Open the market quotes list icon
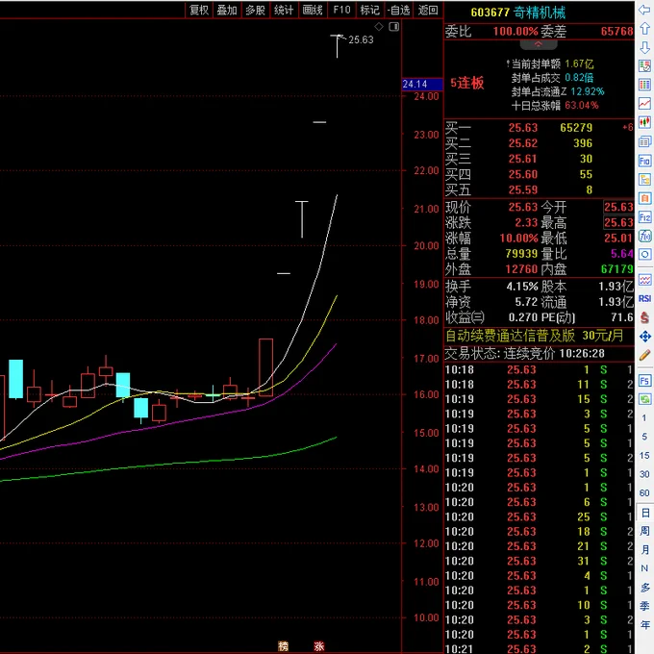This screenshot has width=654, height=654. pos(644,66)
